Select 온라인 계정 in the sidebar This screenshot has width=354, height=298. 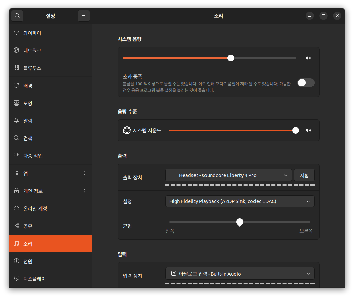point(50,208)
